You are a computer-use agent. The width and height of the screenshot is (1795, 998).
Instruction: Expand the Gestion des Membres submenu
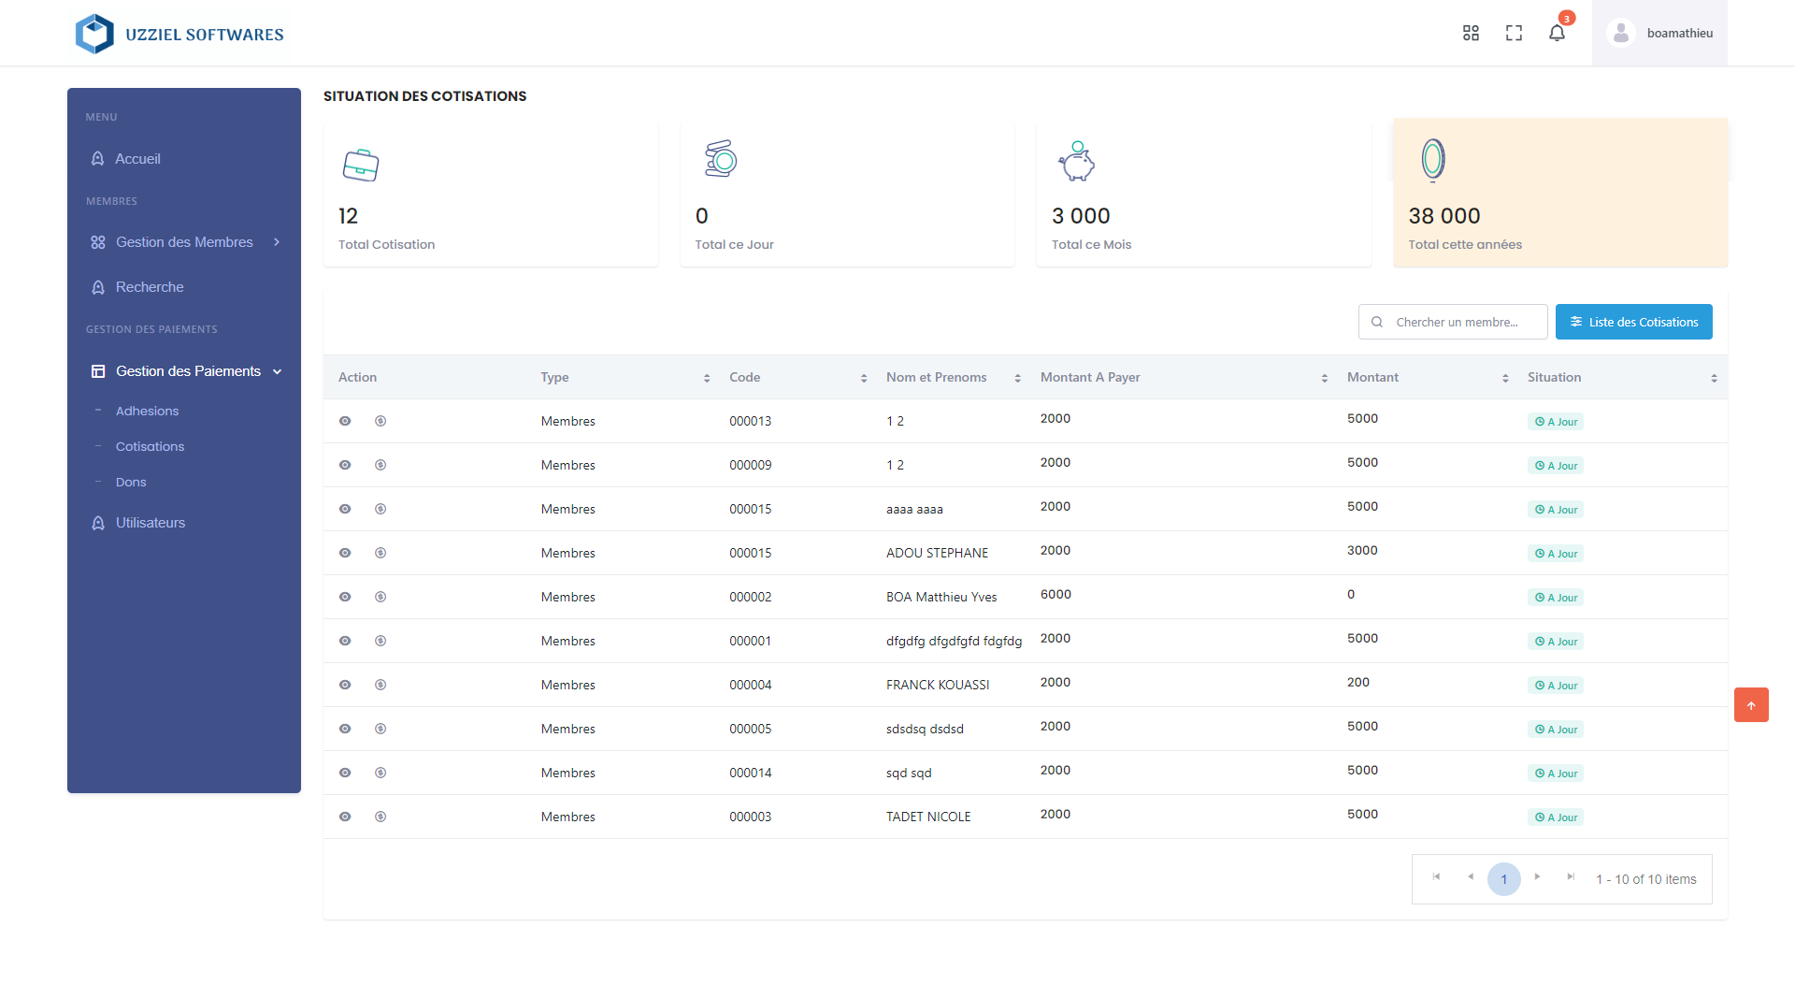click(184, 242)
